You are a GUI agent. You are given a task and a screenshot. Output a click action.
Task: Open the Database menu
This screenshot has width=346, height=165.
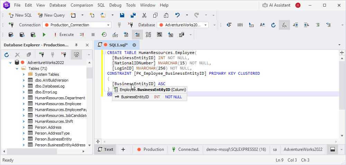coord(57,5)
